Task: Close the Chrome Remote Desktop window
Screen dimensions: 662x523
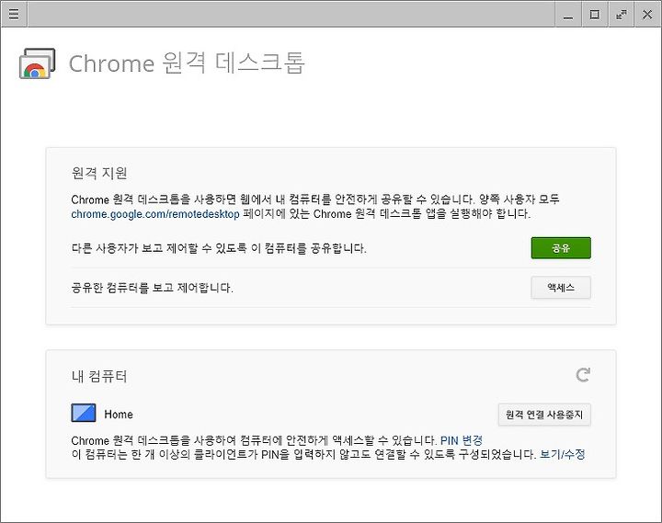Action: click(x=647, y=15)
